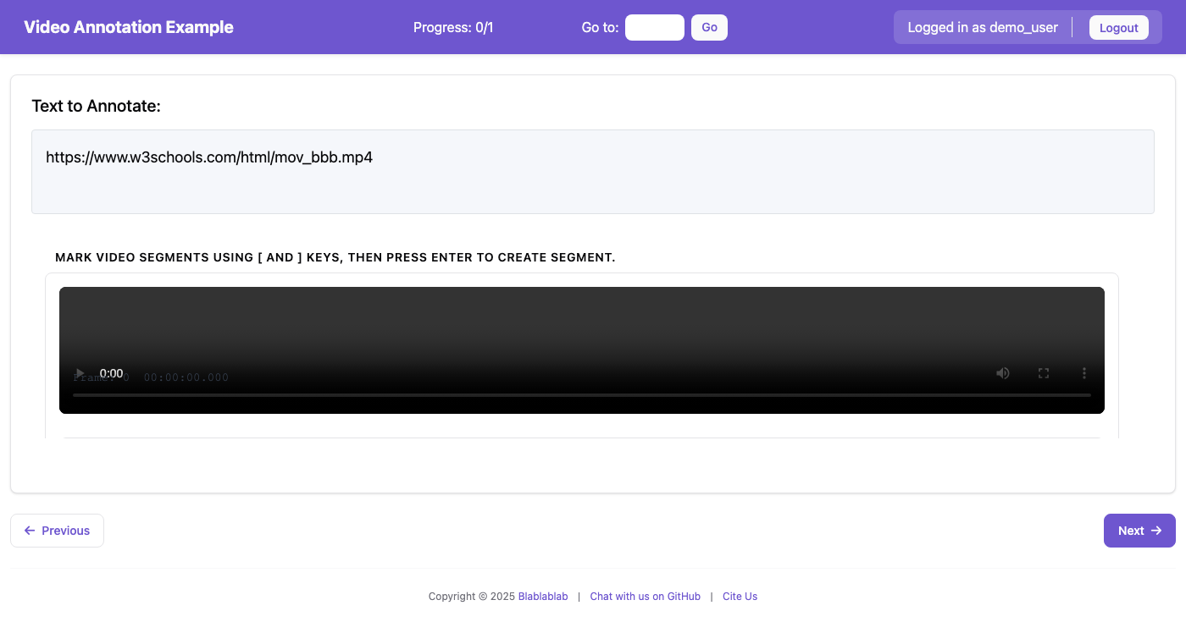Click the Go to number input field
The image size is (1186, 644).
coord(655,27)
